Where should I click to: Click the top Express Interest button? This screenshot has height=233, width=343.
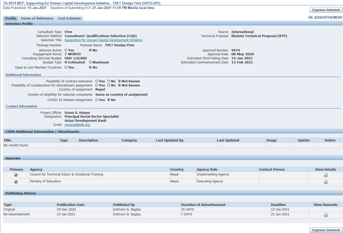(326, 10)
